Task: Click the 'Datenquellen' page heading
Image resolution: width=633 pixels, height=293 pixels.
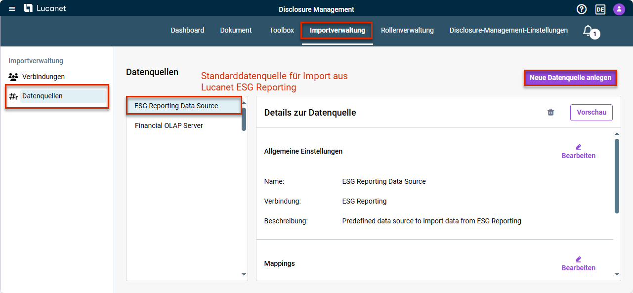Action: coord(152,72)
